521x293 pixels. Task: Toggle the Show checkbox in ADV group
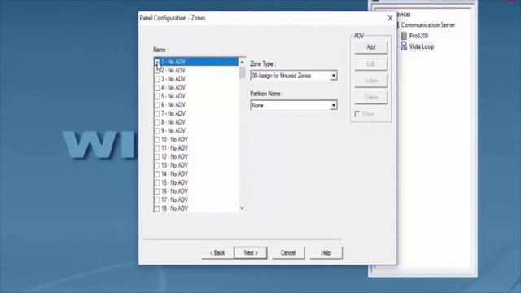click(357, 114)
